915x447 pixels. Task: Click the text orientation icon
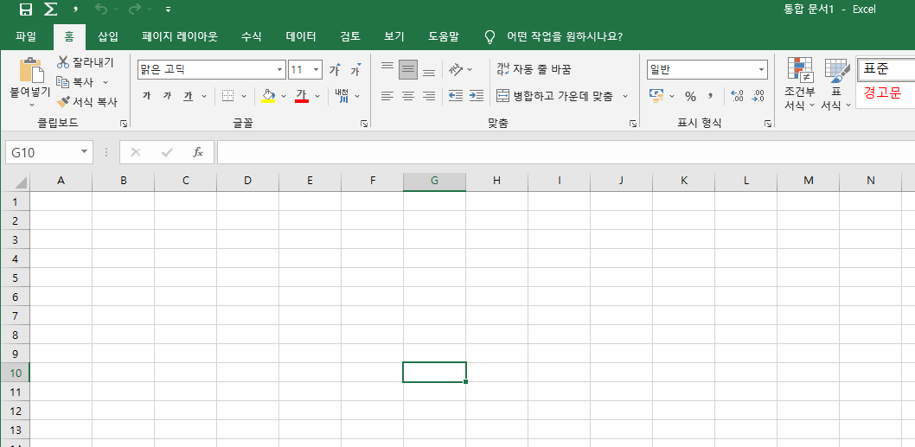pyautogui.click(x=457, y=70)
